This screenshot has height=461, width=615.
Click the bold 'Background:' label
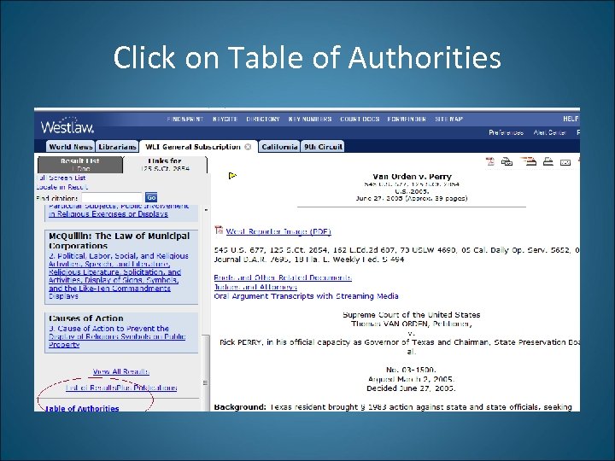pyautogui.click(x=240, y=407)
